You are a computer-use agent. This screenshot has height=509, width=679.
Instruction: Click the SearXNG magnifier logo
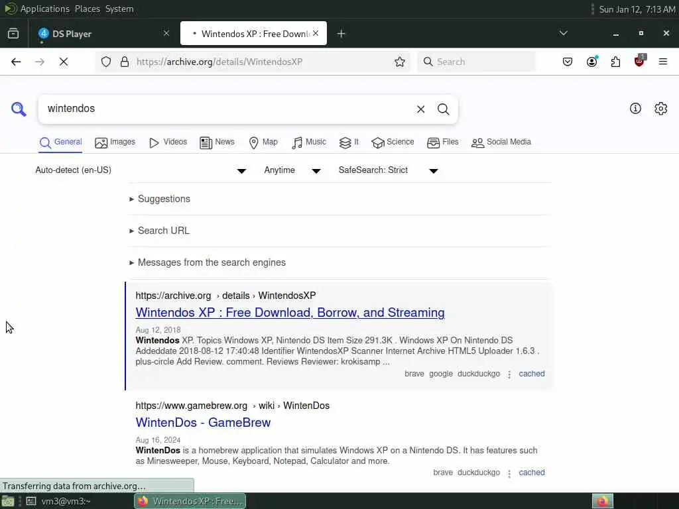click(18, 109)
